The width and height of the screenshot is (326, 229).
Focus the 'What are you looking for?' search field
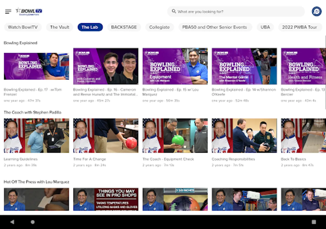[x=236, y=11]
